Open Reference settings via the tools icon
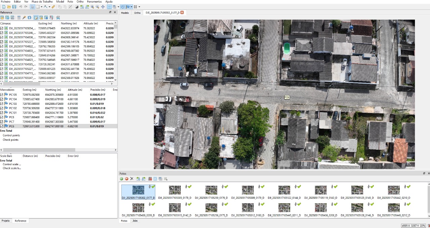Viewport: 430px width, 228px height. click(x=58, y=17)
